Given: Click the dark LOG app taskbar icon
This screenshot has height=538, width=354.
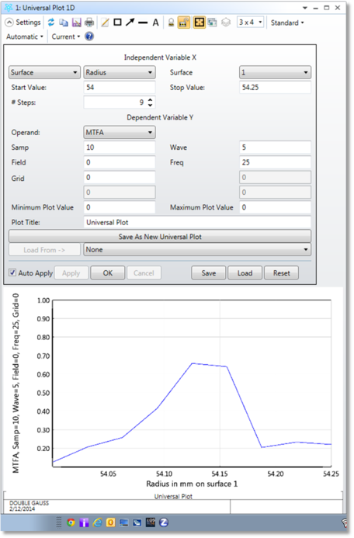Looking at the screenshot, I should pos(151,522).
